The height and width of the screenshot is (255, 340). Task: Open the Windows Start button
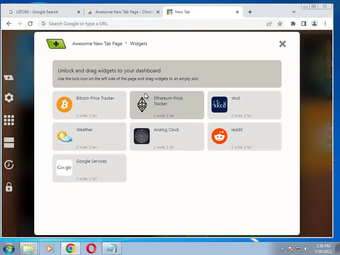(x=9, y=248)
